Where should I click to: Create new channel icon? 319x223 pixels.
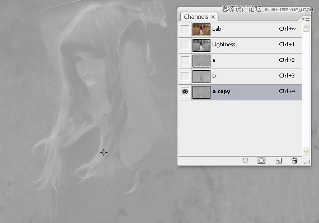pos(279,161)
